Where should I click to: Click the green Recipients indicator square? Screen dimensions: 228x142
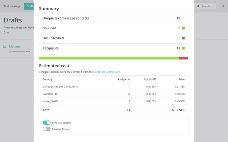[183, 48]
